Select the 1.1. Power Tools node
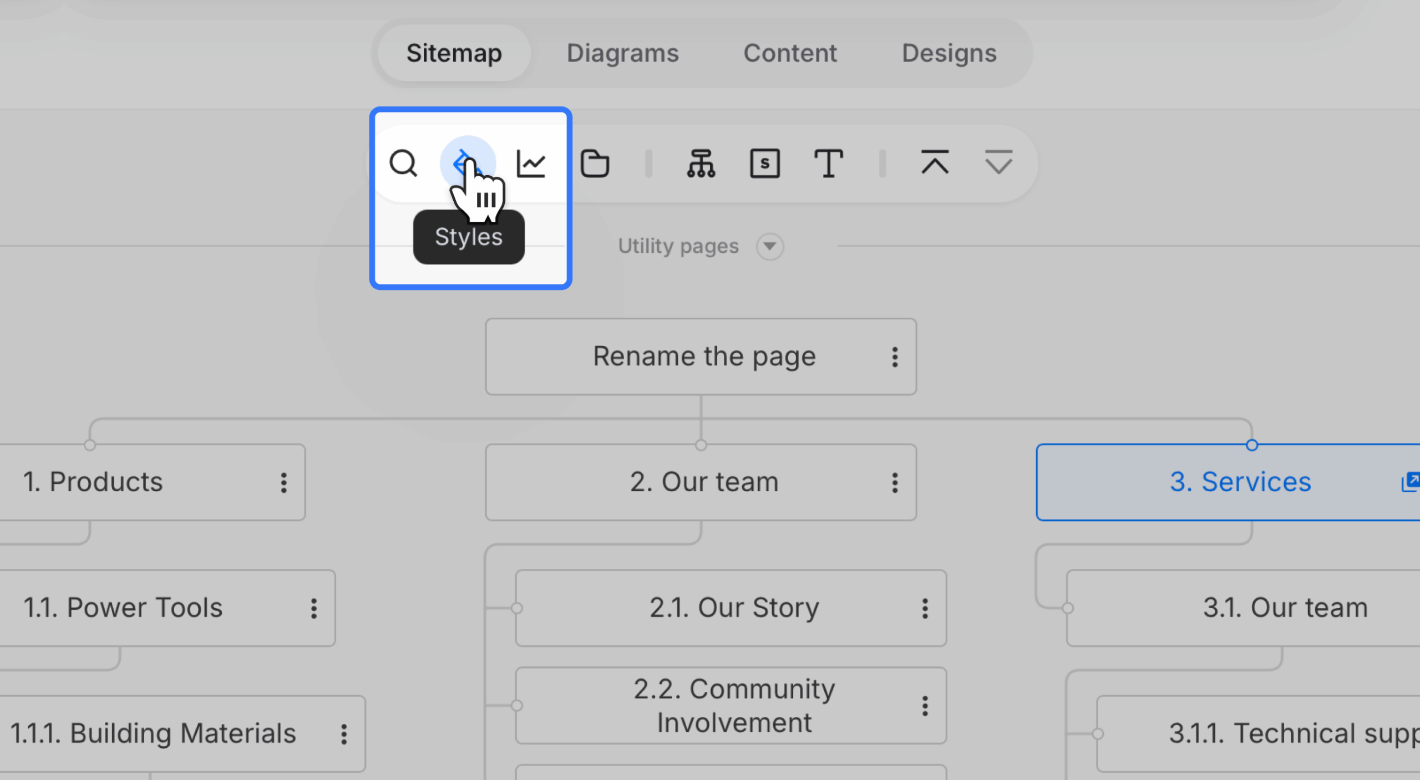Screen dimensions: 1420x780 [x=167, y=608]
